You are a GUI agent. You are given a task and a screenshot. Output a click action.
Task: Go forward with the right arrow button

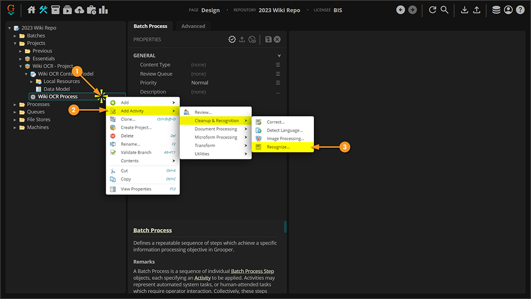[x=413, y=10]
